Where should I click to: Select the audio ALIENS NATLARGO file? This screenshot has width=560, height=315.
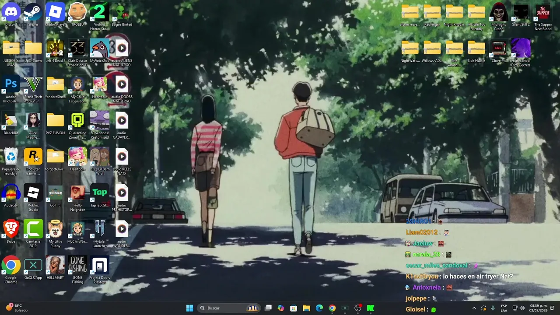(x=122, y=53)
